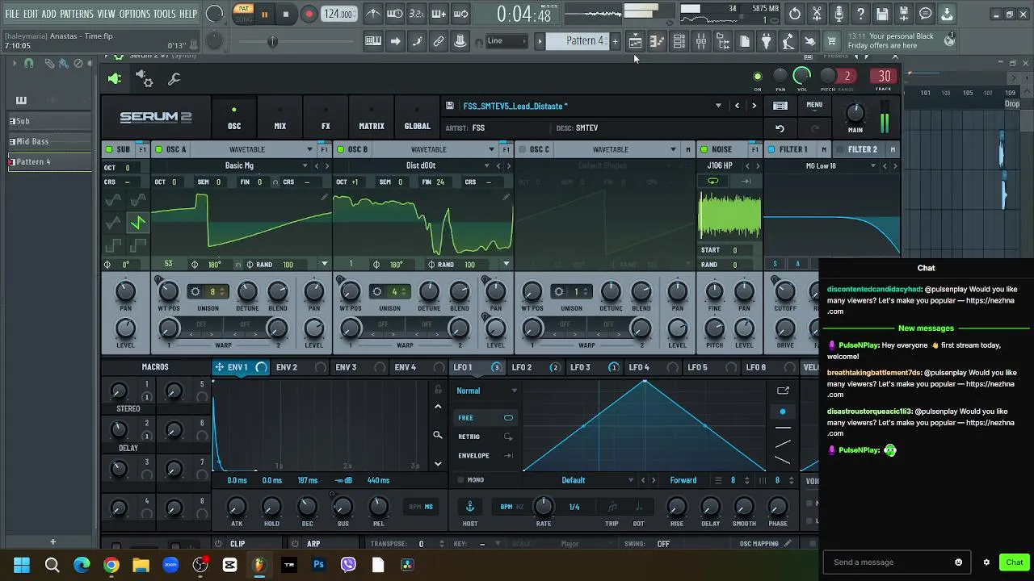Screen dimensions: 1034x581
Task: Click the floppy disk save icon
Action: click(x=882, y=14)
